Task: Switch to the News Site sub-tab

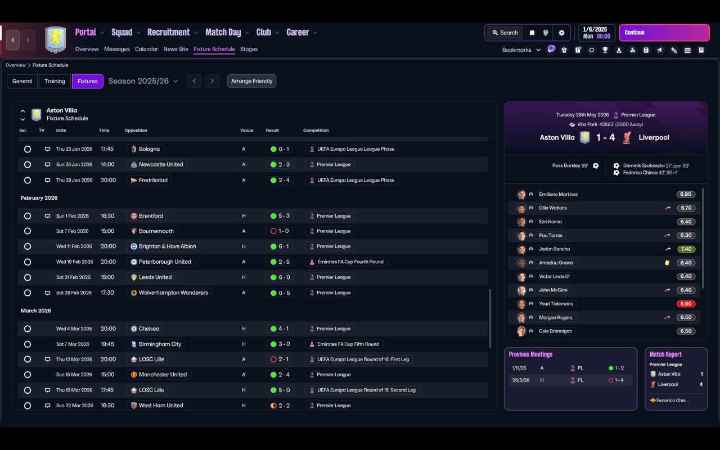Action: click(175, 49)
